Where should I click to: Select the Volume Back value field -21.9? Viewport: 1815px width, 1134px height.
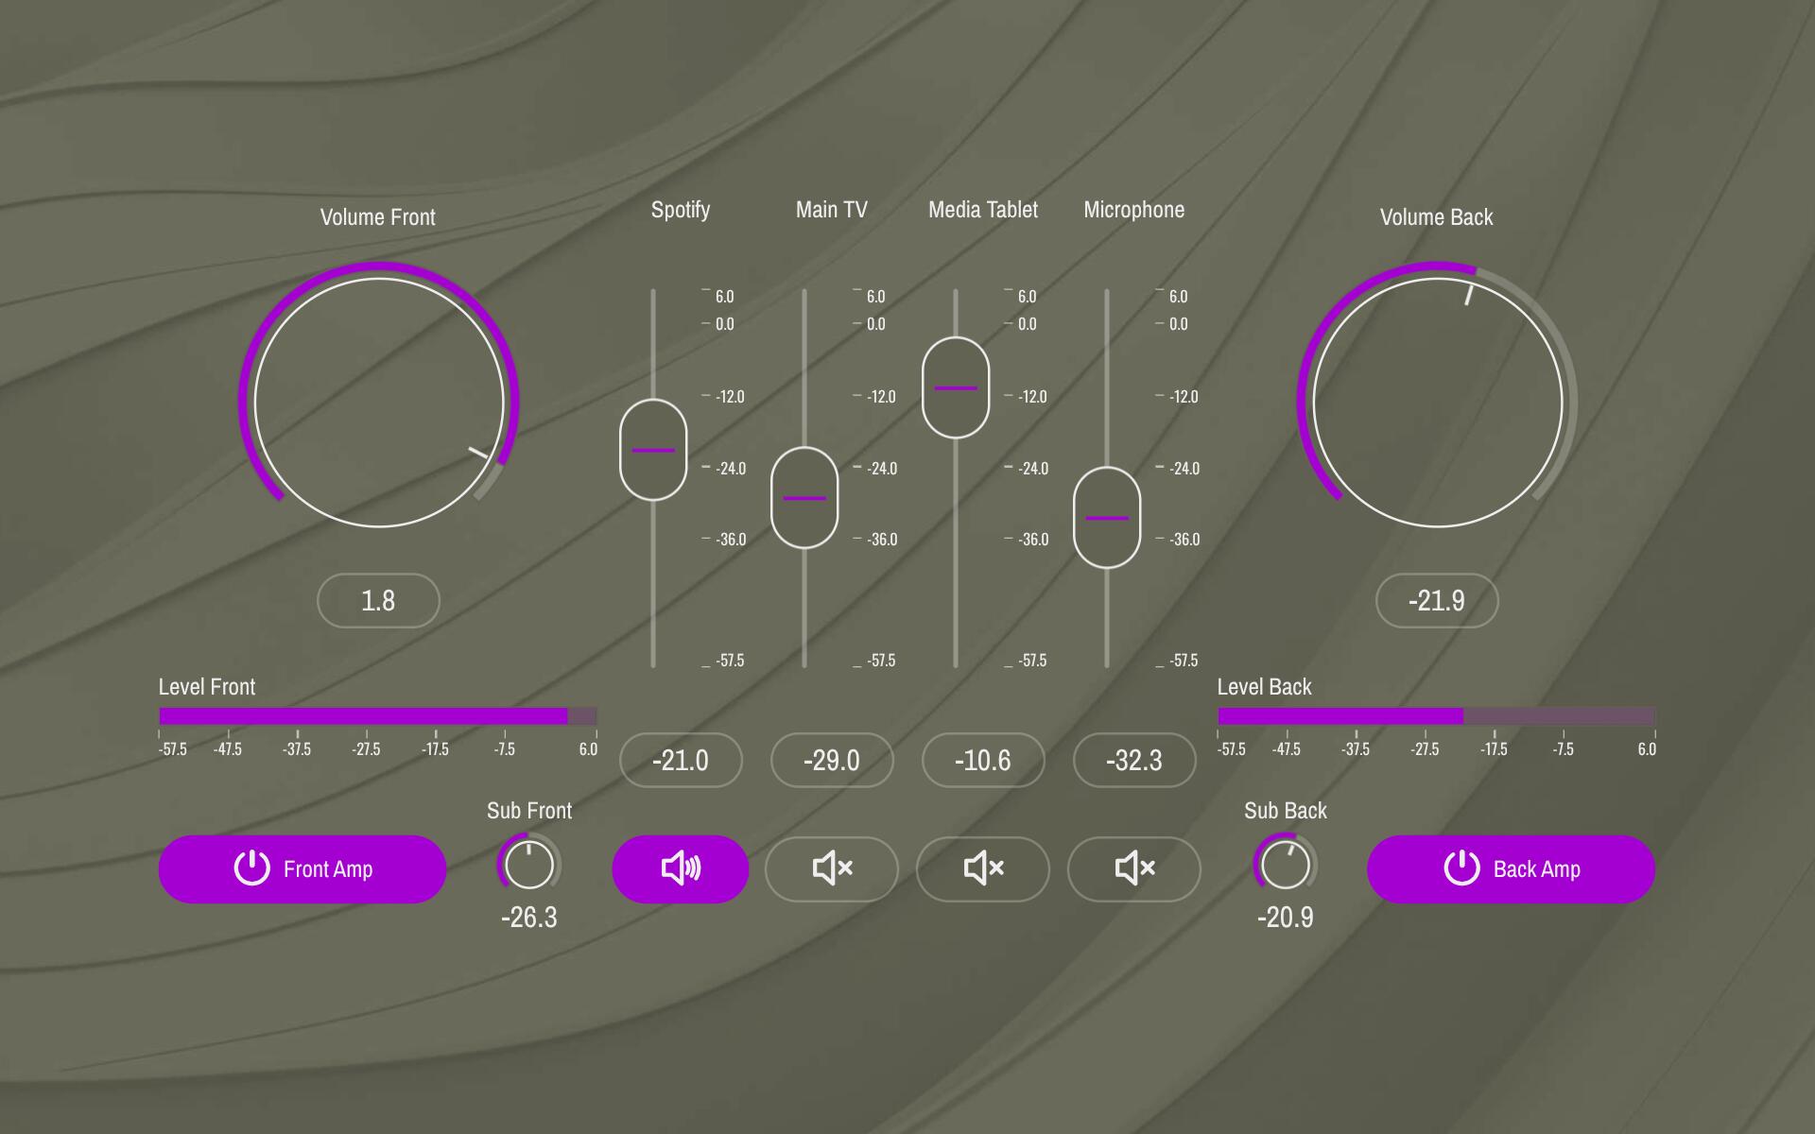1437,600
